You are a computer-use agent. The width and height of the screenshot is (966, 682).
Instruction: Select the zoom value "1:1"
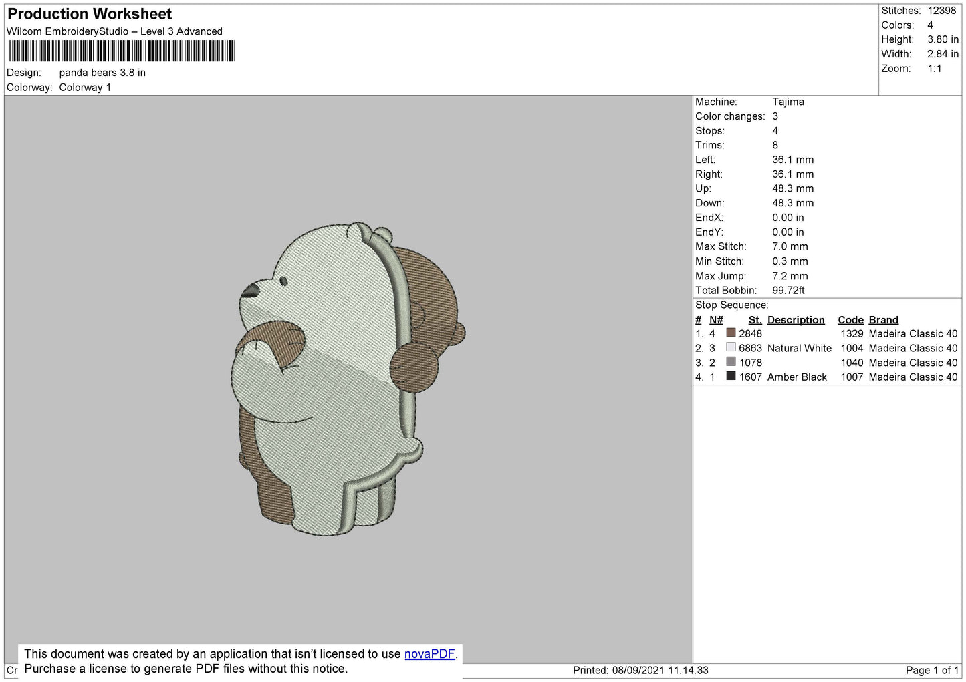tap(935, 69)
